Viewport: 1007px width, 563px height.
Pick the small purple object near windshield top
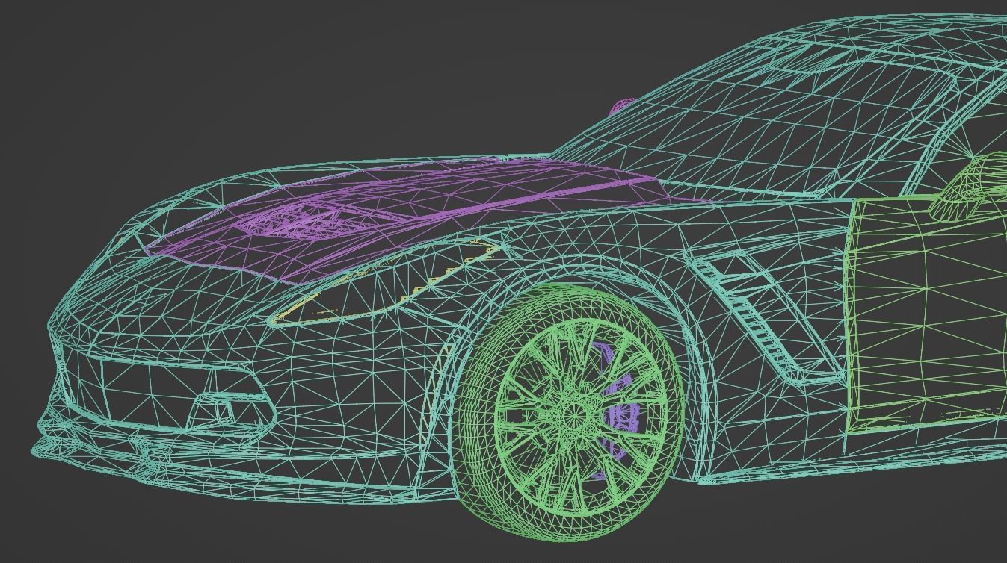point(623,106)
